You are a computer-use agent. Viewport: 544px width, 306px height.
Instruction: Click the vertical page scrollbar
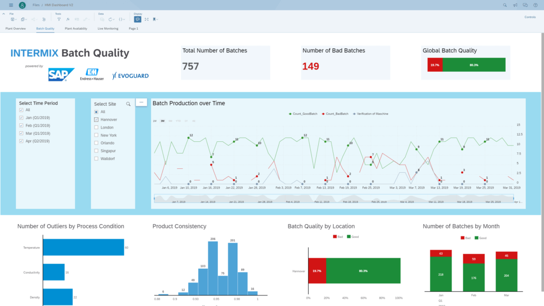tap(542, 163)
